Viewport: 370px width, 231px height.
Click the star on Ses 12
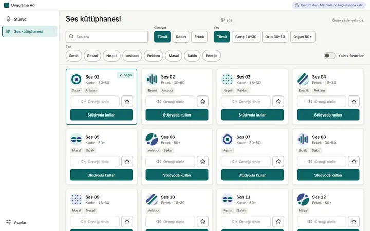tap(354, 222)
